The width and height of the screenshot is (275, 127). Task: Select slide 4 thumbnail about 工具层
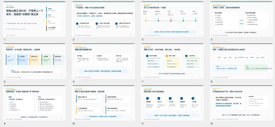[241, 19]
